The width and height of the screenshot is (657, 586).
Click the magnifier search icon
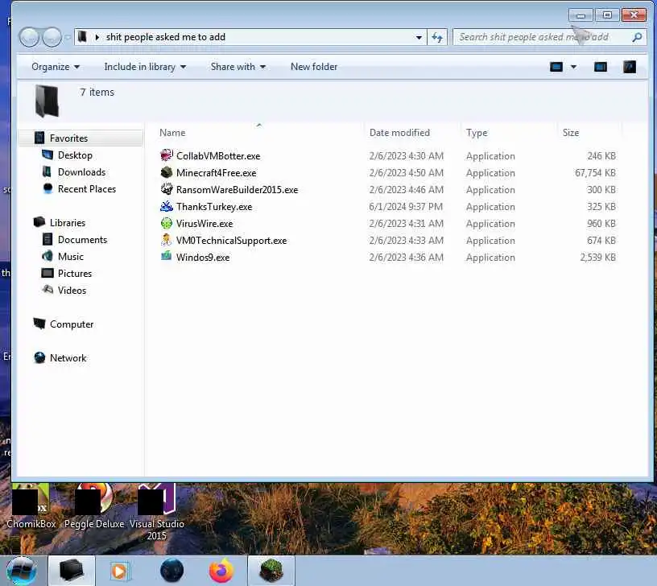tap(637, 37)
